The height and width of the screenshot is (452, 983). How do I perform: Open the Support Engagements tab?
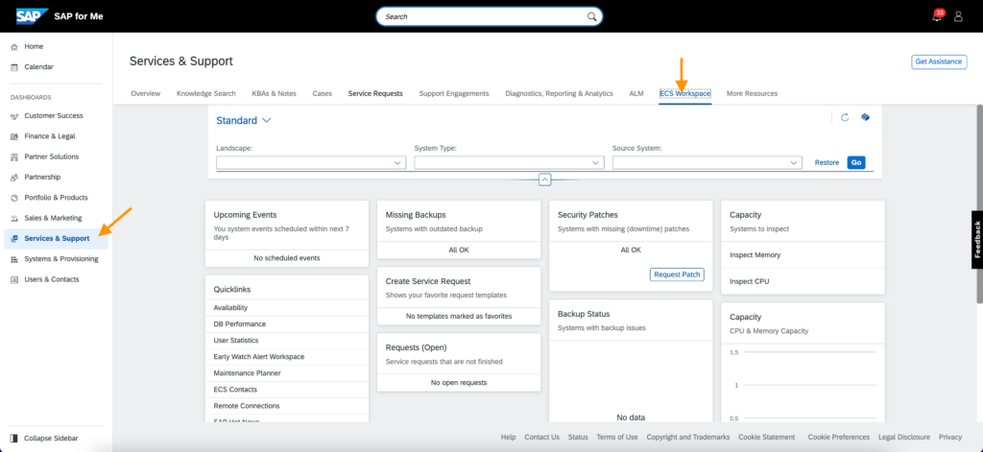tap(454, 93)
